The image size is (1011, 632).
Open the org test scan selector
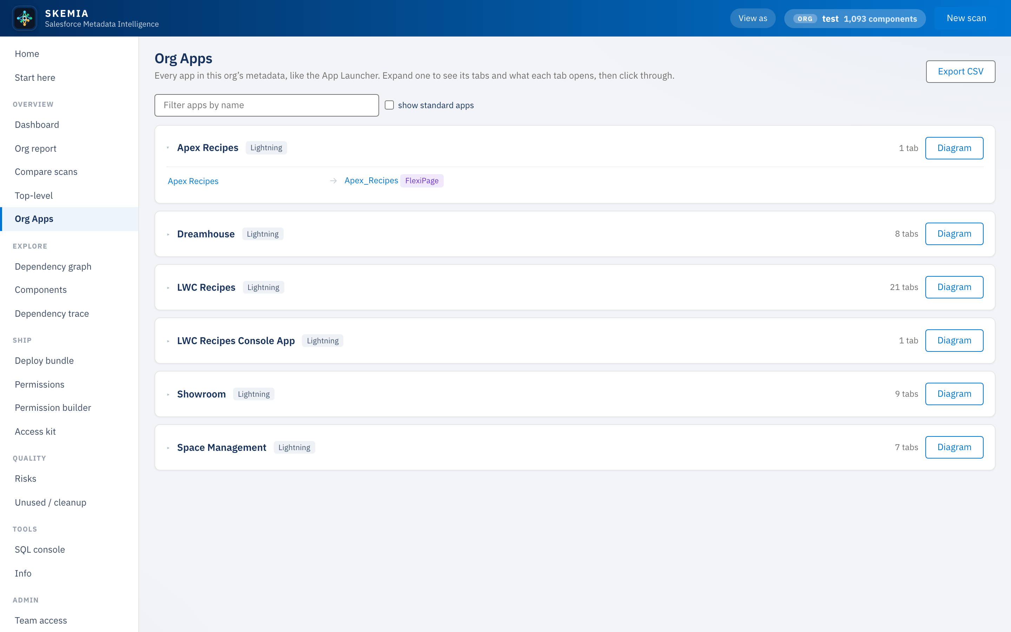[x=855, y=19]
